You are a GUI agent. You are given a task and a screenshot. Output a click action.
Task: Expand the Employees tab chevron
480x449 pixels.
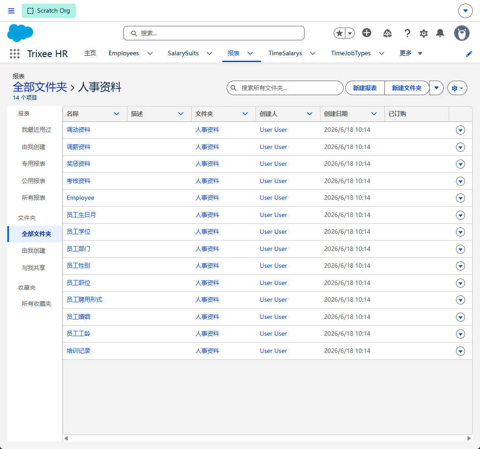coord(150,53)
